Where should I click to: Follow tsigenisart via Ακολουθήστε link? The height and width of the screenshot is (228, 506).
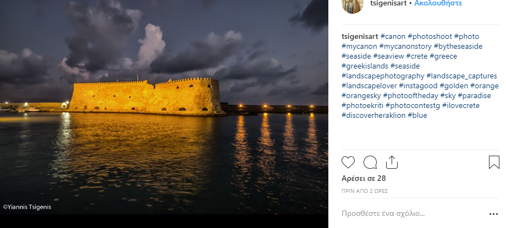pyautogui.click(x=438, y=3)
